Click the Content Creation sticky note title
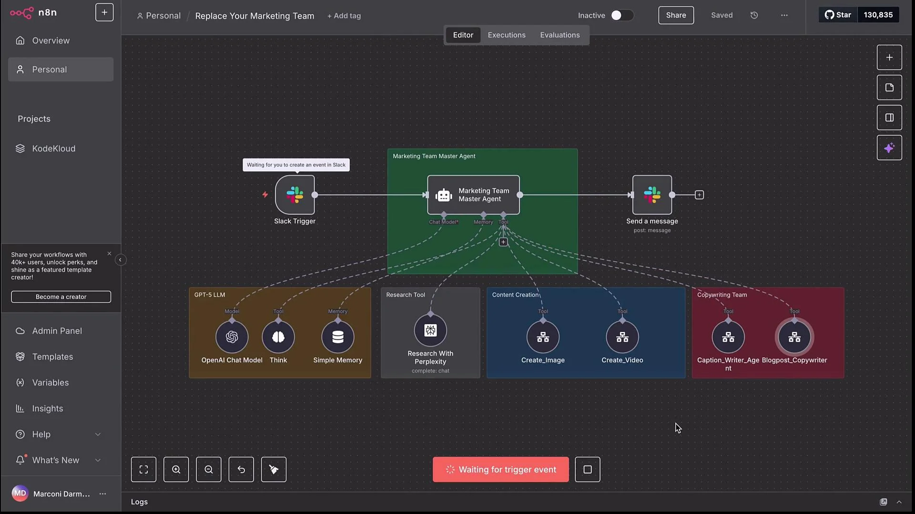The width and height of the screenshot is (915, 514). (x=515, y=295)
